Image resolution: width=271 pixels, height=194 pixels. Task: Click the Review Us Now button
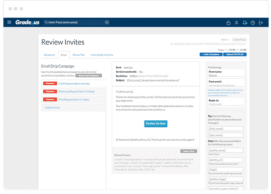pos(156,124)
